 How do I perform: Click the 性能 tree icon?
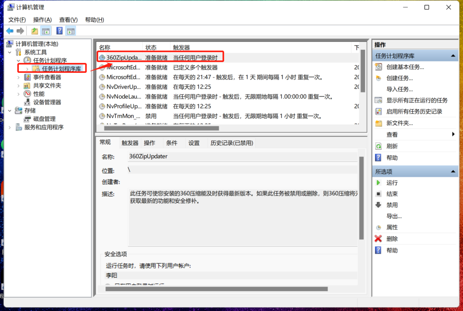(27, 94)
